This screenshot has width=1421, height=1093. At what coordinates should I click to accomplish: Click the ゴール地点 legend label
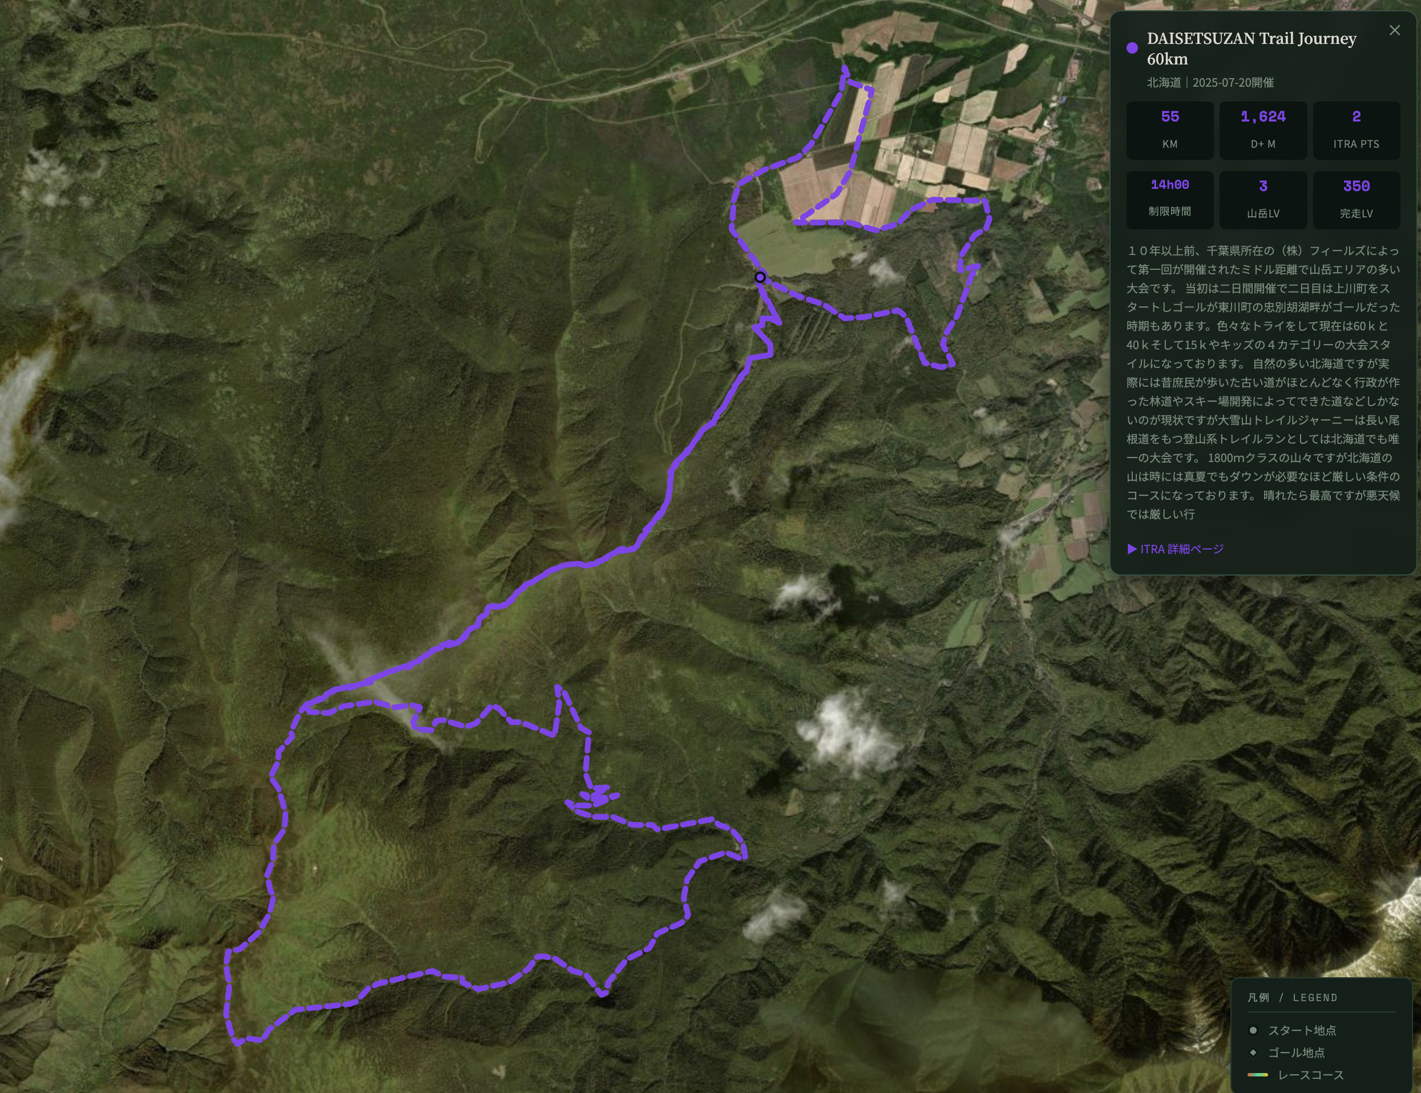coord(1296,1052)
